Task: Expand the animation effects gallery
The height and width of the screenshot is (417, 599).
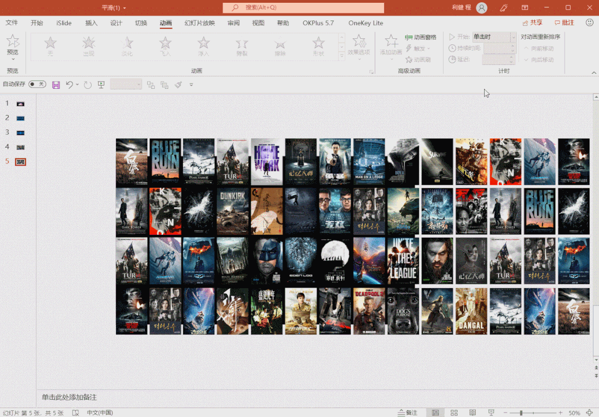Action: click(x=341, y=56)
